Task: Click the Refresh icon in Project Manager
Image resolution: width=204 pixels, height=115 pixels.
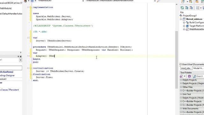Action: click(x=182, y=8)
